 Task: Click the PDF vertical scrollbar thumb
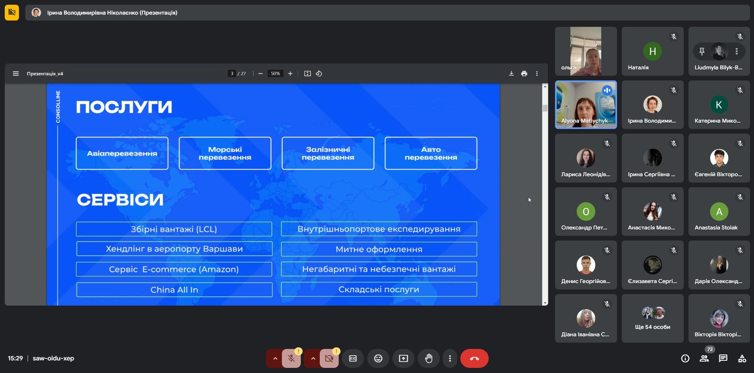(x=545, y=108)
